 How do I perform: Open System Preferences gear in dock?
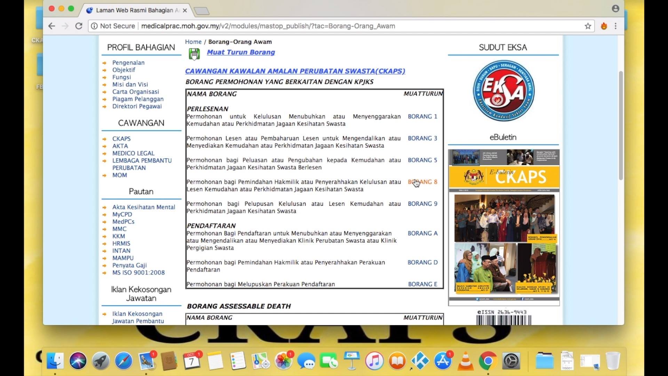point(511,361)
